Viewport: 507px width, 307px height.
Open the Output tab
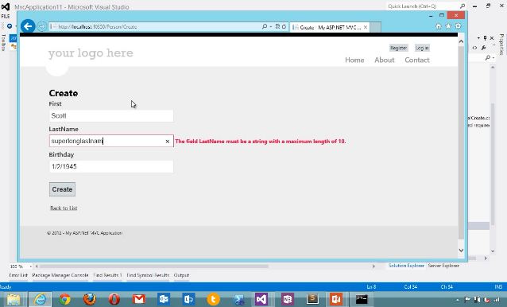(181, 275)
